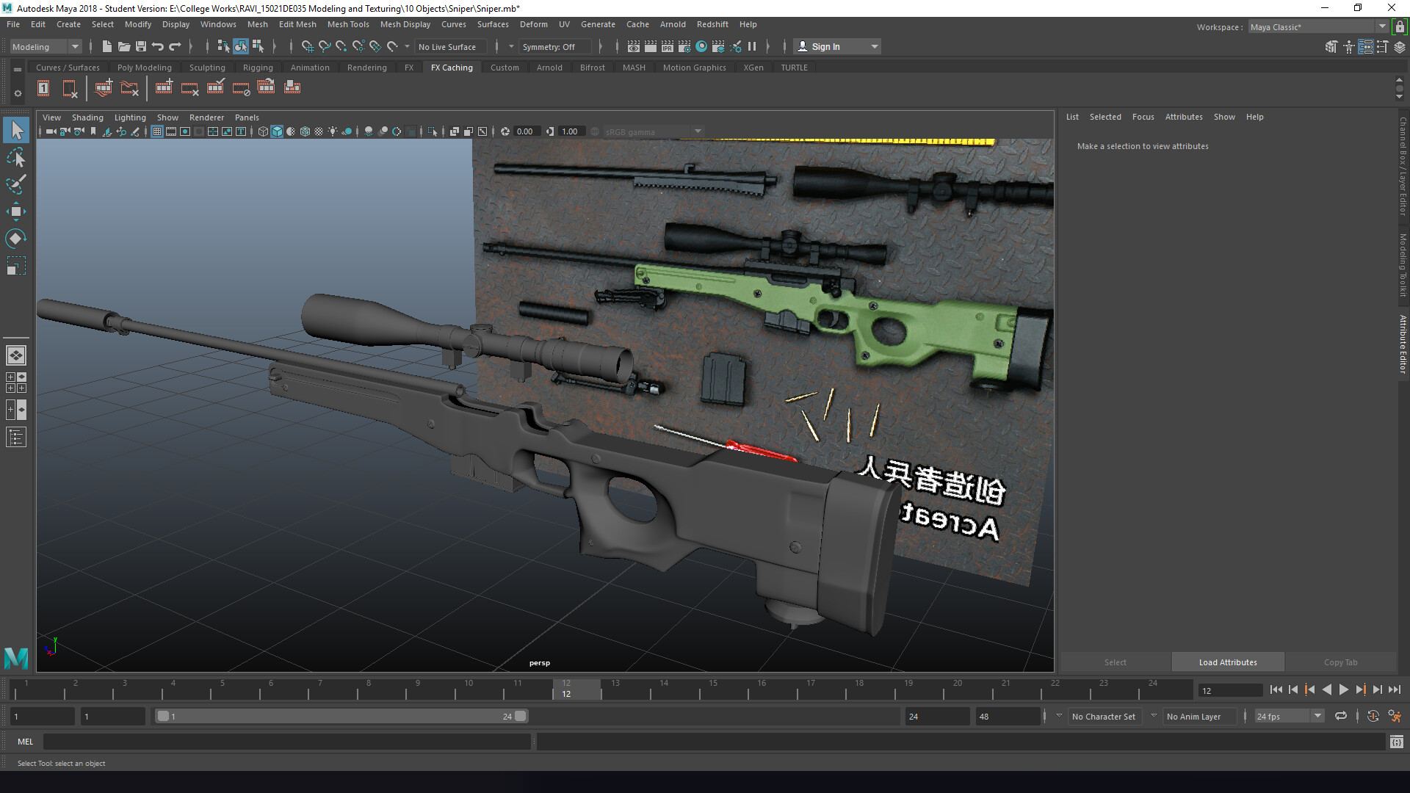Open the render view clapper icon
The width and height of the screenshot is (1410, 793).
click(634, 46)
